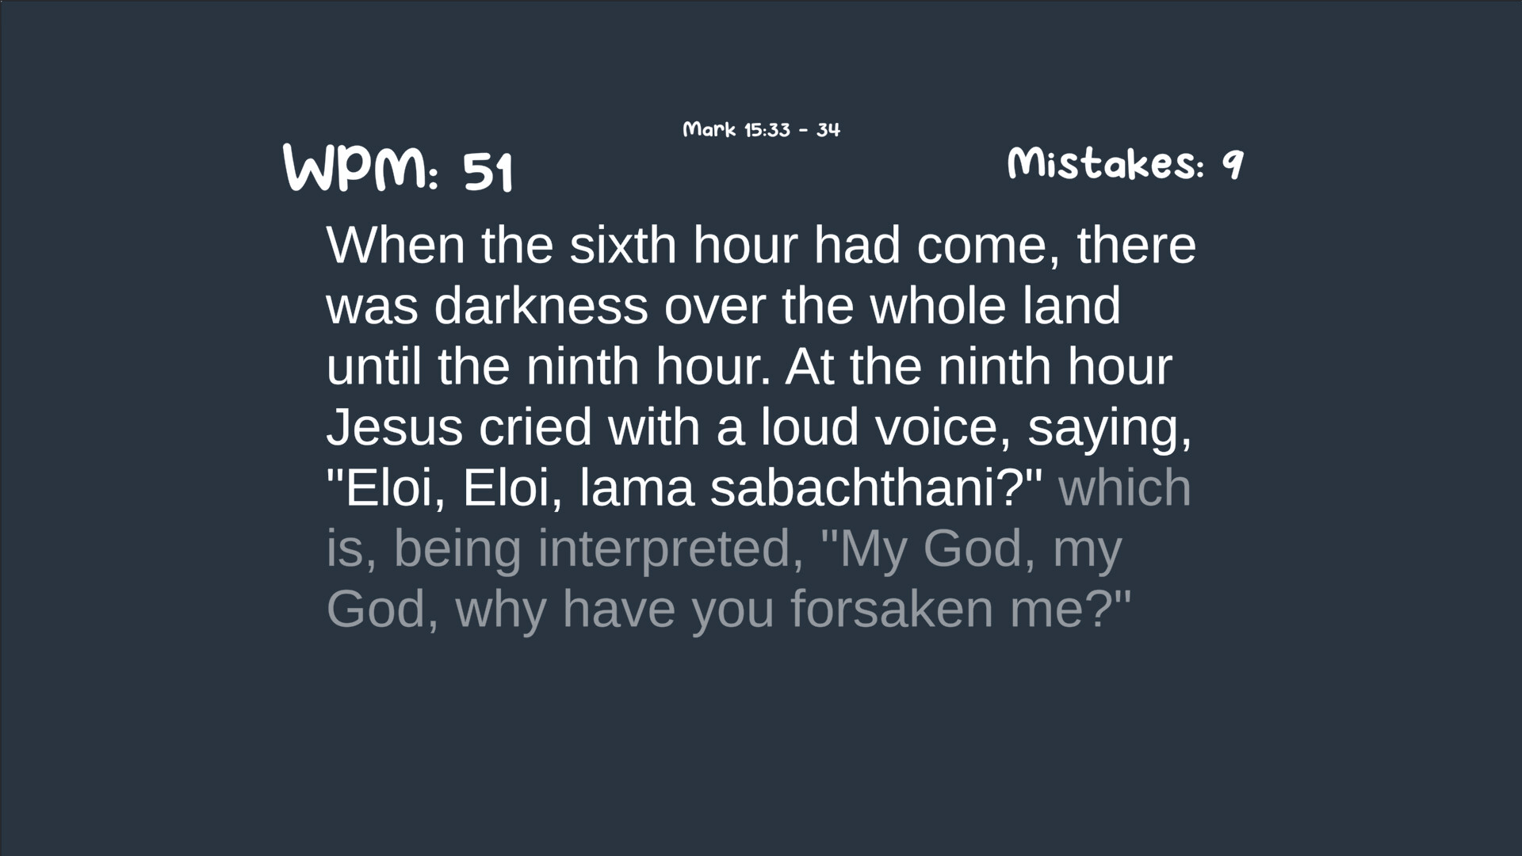Click the untyped word "forsaken"
Screen dimensions: 1522x856
[x=892, y=610]
